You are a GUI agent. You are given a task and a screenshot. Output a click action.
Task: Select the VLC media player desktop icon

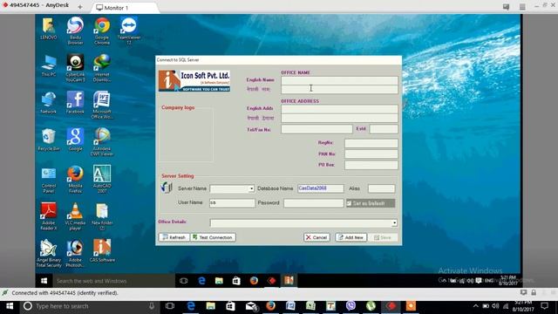point(75,217)
